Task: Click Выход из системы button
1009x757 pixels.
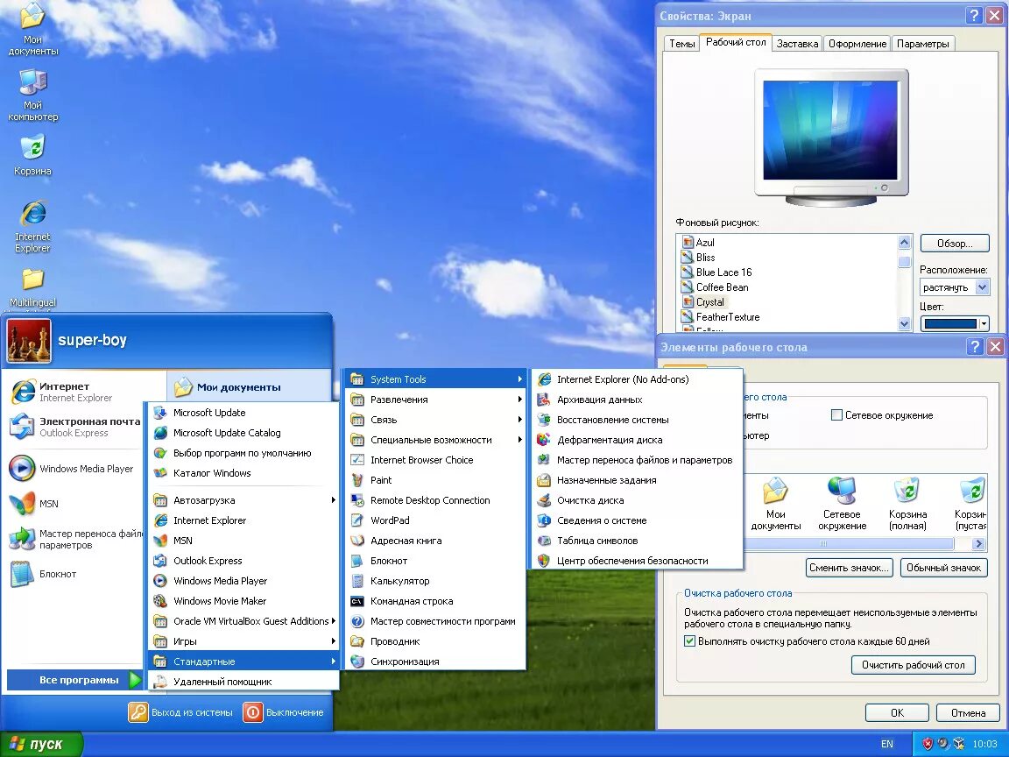Action: [180, 712]
